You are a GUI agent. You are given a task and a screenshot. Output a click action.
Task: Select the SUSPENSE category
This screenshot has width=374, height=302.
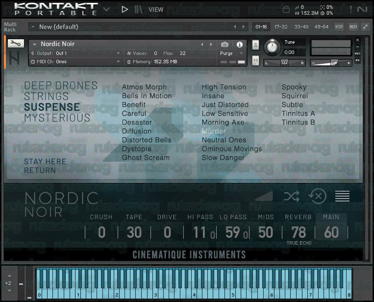[52, 107]
